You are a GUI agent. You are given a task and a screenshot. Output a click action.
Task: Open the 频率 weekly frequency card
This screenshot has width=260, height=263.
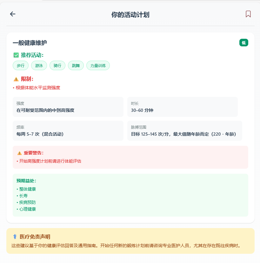pos(68,131)
